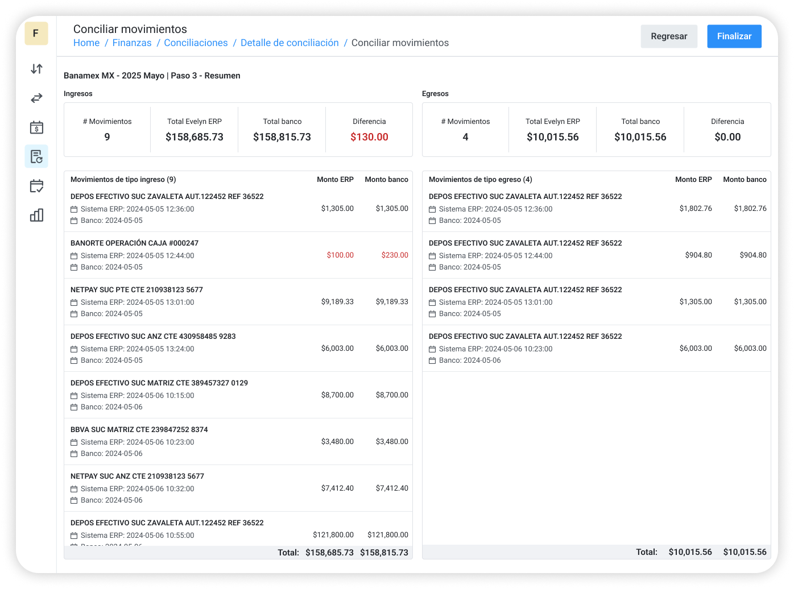The width and height of the screenshot is (794, 589).
Task: Open the up-down arrows sidebar icon
Action: (x=36, y=69)
